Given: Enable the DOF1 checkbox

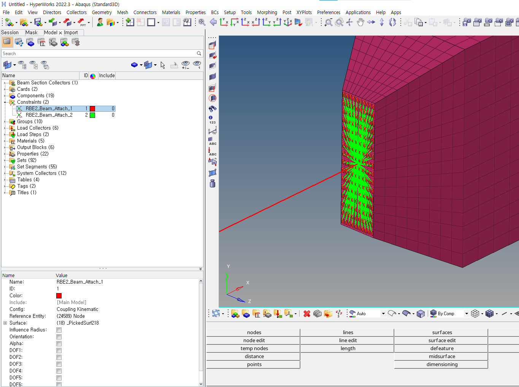Looking at the screenshot, I should [x=59, y=350].
